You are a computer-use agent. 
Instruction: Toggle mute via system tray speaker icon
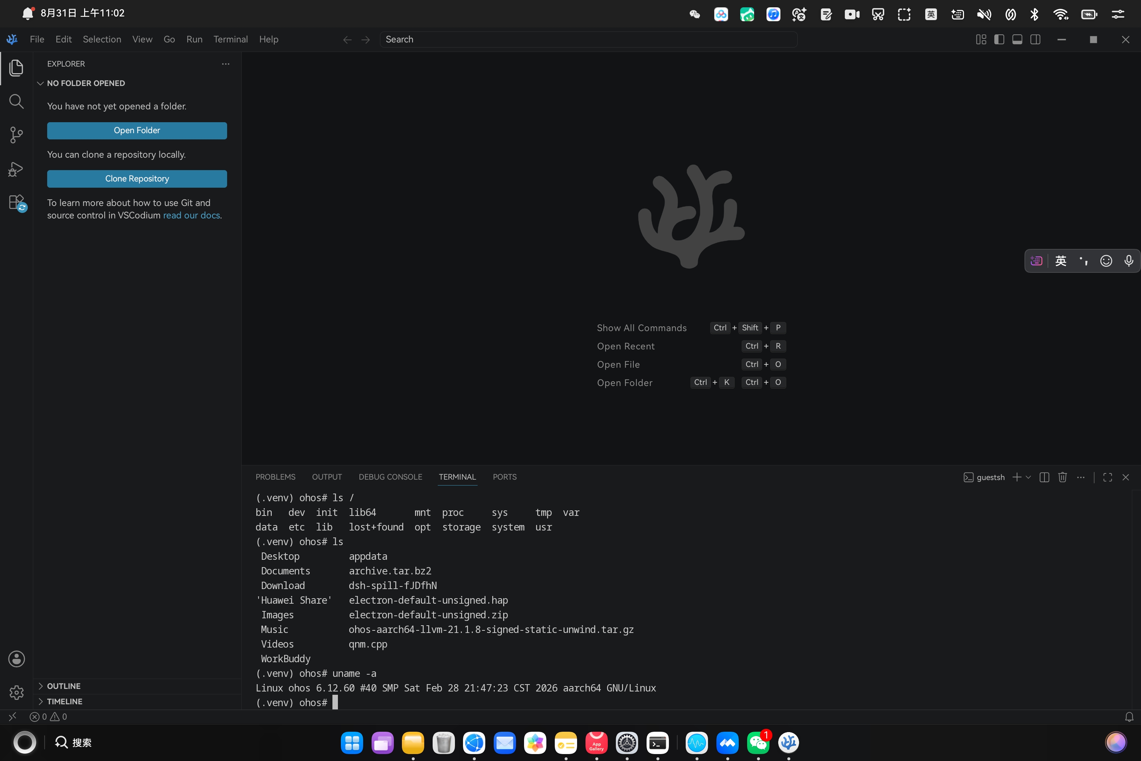[984, 14]
